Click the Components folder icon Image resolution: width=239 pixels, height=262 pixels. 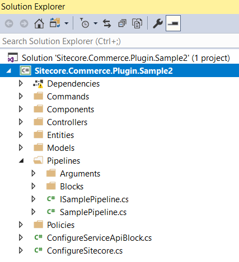[x=39, y=109]
